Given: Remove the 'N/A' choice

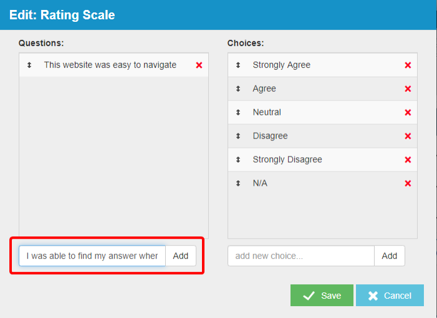Looking at the screenshot, I should click(408, 183).
